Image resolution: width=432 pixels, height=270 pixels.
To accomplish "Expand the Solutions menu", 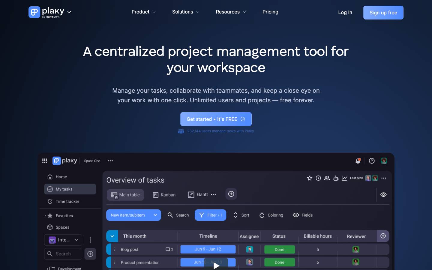I will pyautogui.click(x=186, y=12).
